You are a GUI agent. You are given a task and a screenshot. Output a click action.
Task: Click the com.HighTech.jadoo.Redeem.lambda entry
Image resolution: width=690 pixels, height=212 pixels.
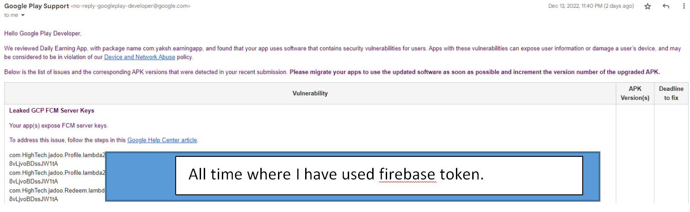coord(57,191)
